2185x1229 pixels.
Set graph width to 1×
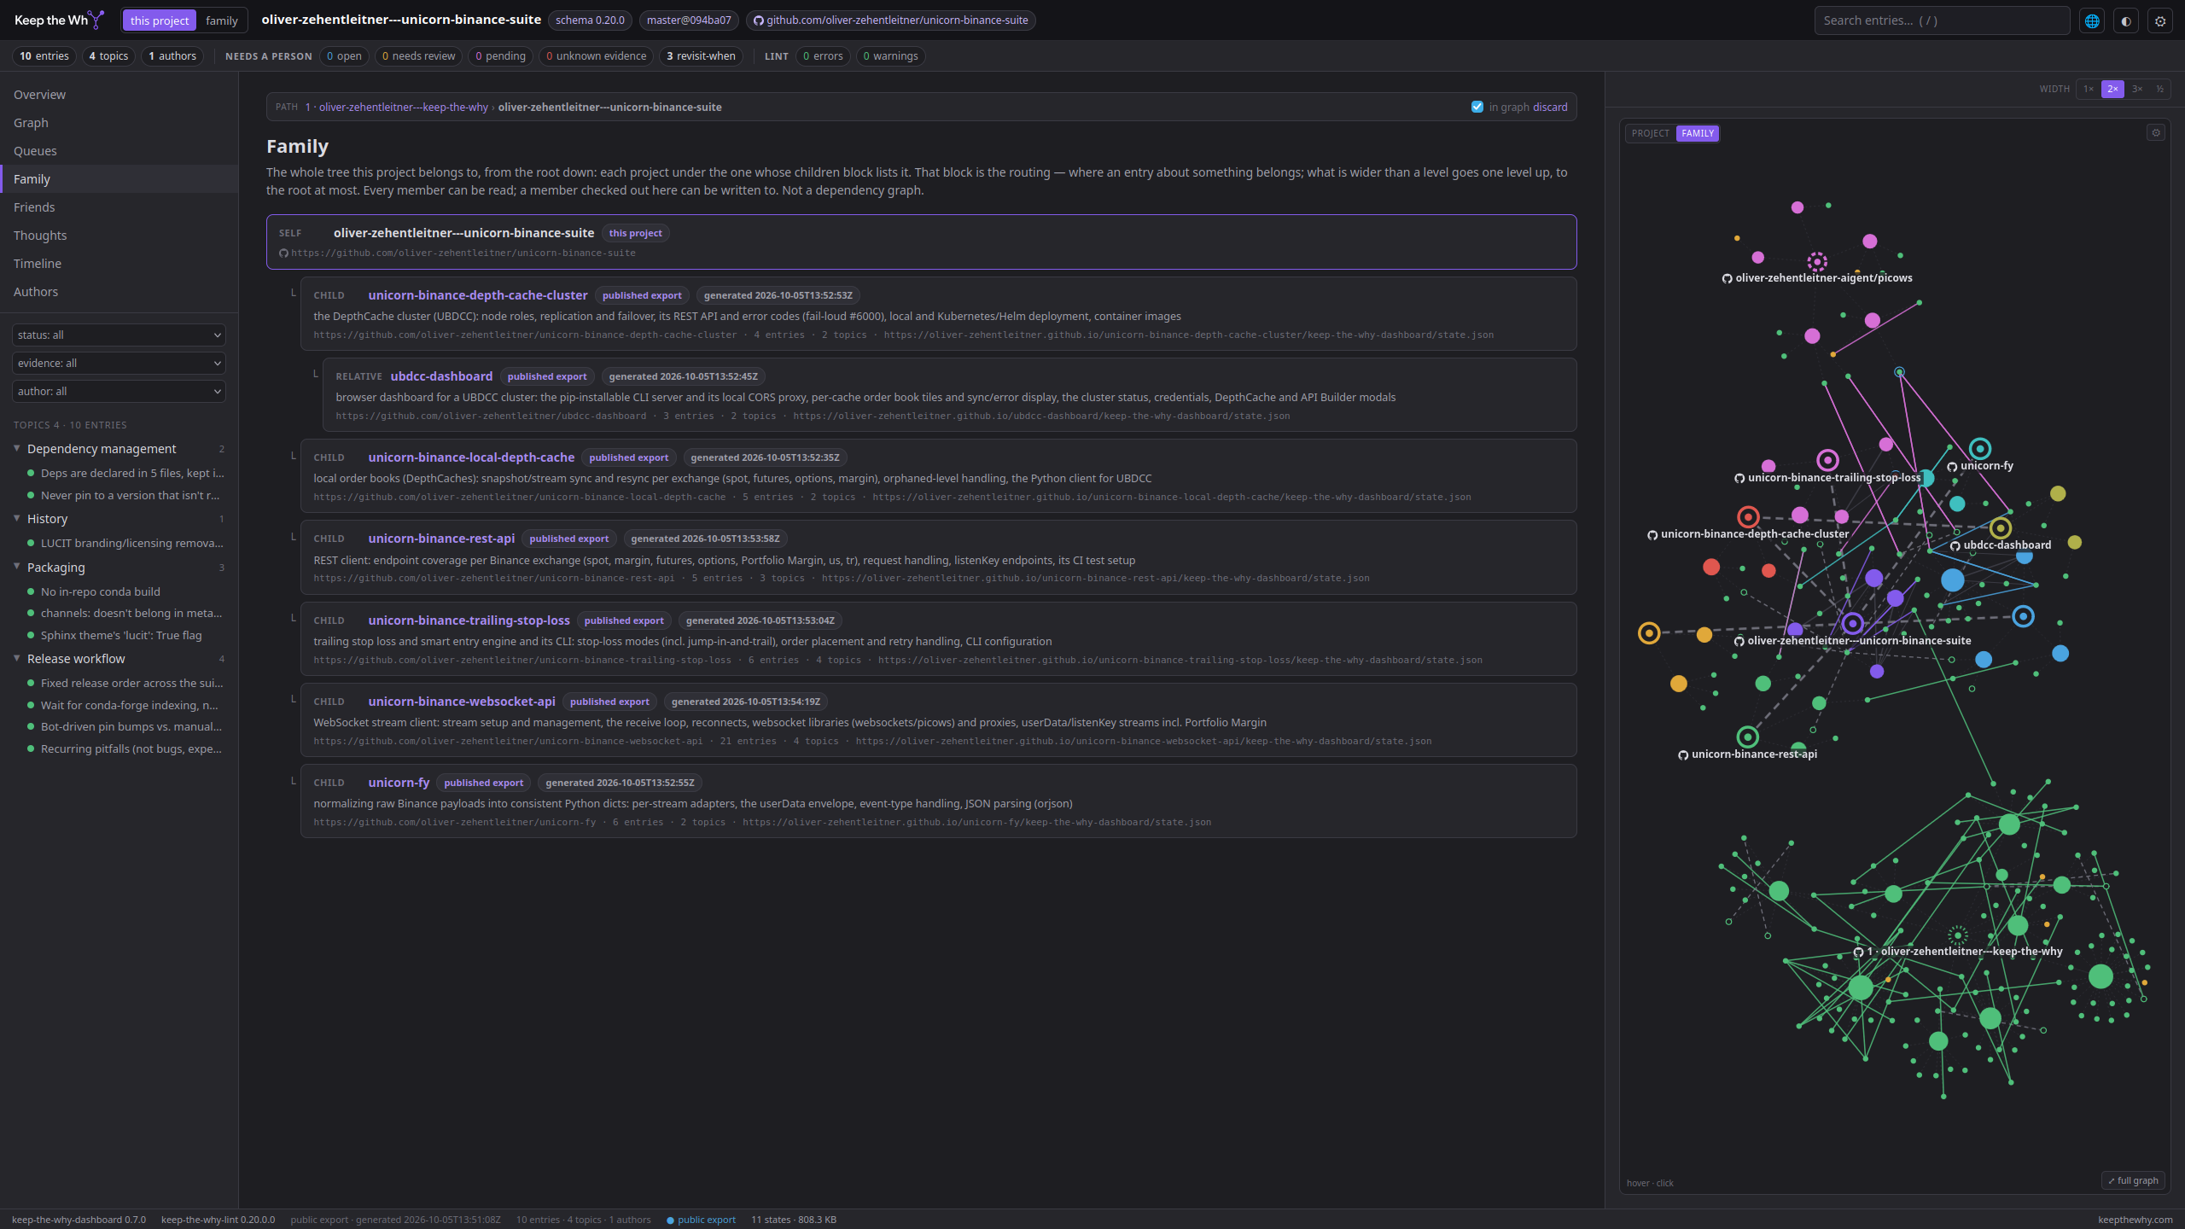[x=2089, y=89]
